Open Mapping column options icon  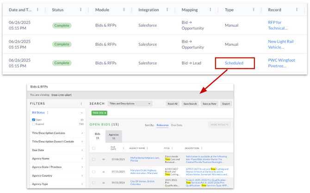(211, 10)
